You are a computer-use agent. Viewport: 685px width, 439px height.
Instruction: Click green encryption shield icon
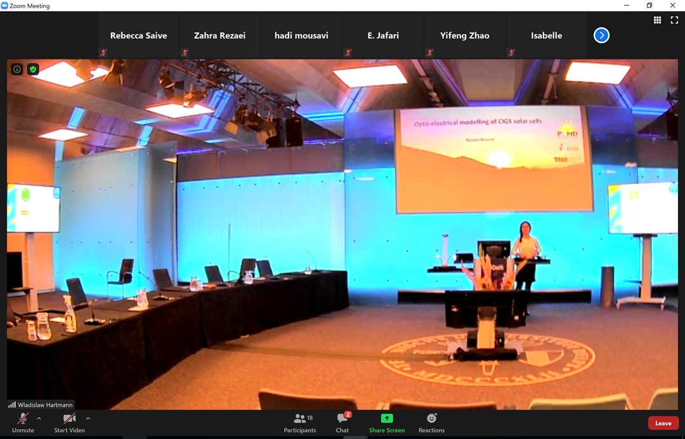coord(33,69)
